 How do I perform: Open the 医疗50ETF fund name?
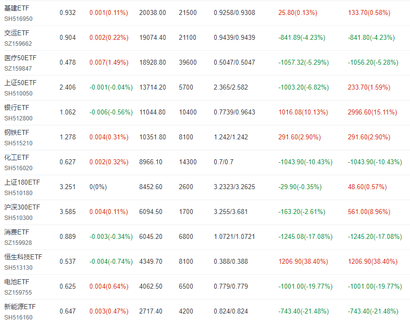point(20,58)
